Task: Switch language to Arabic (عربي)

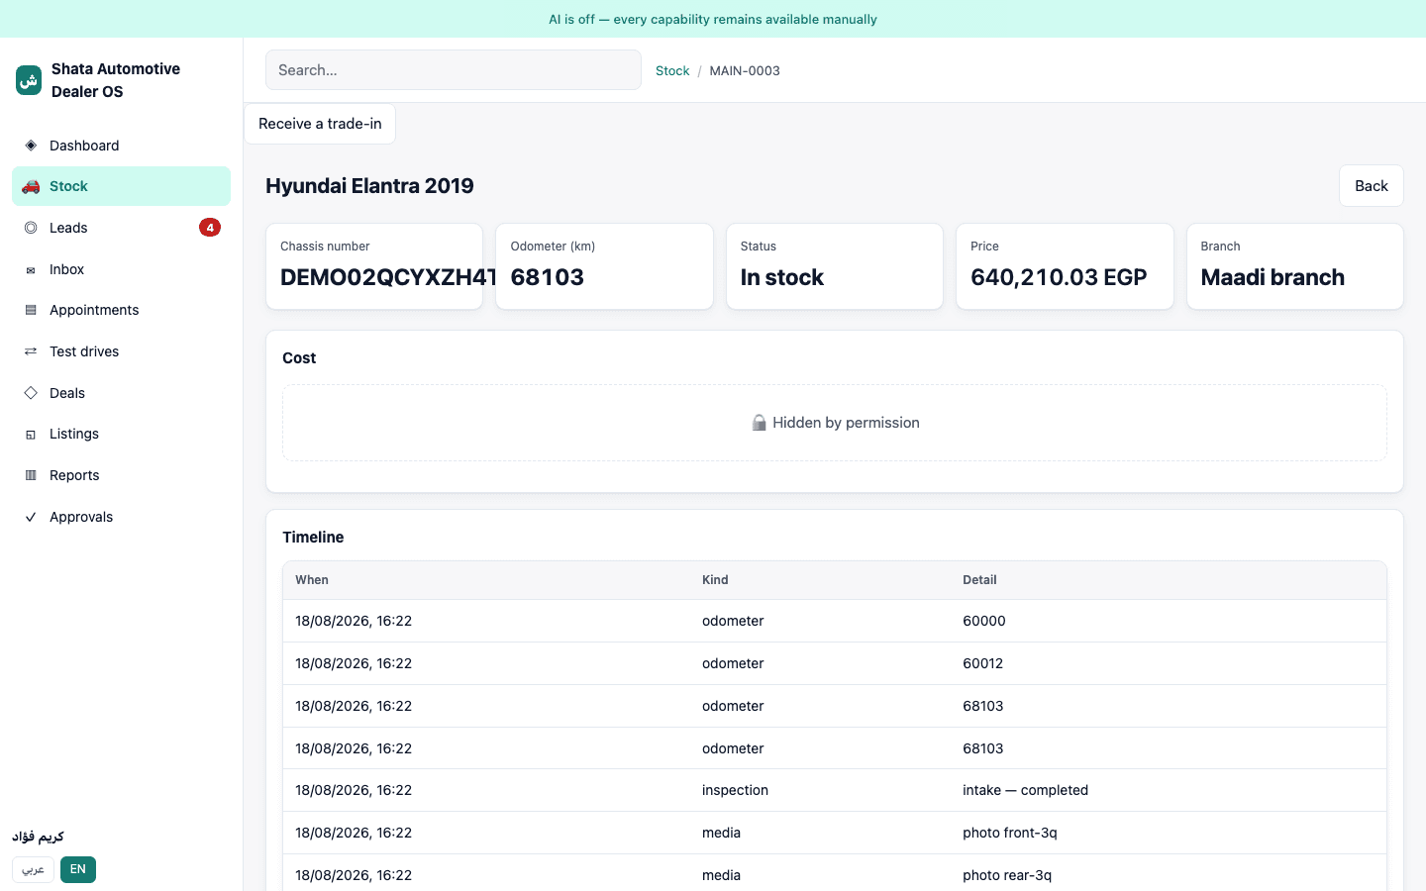Action: 34,869
